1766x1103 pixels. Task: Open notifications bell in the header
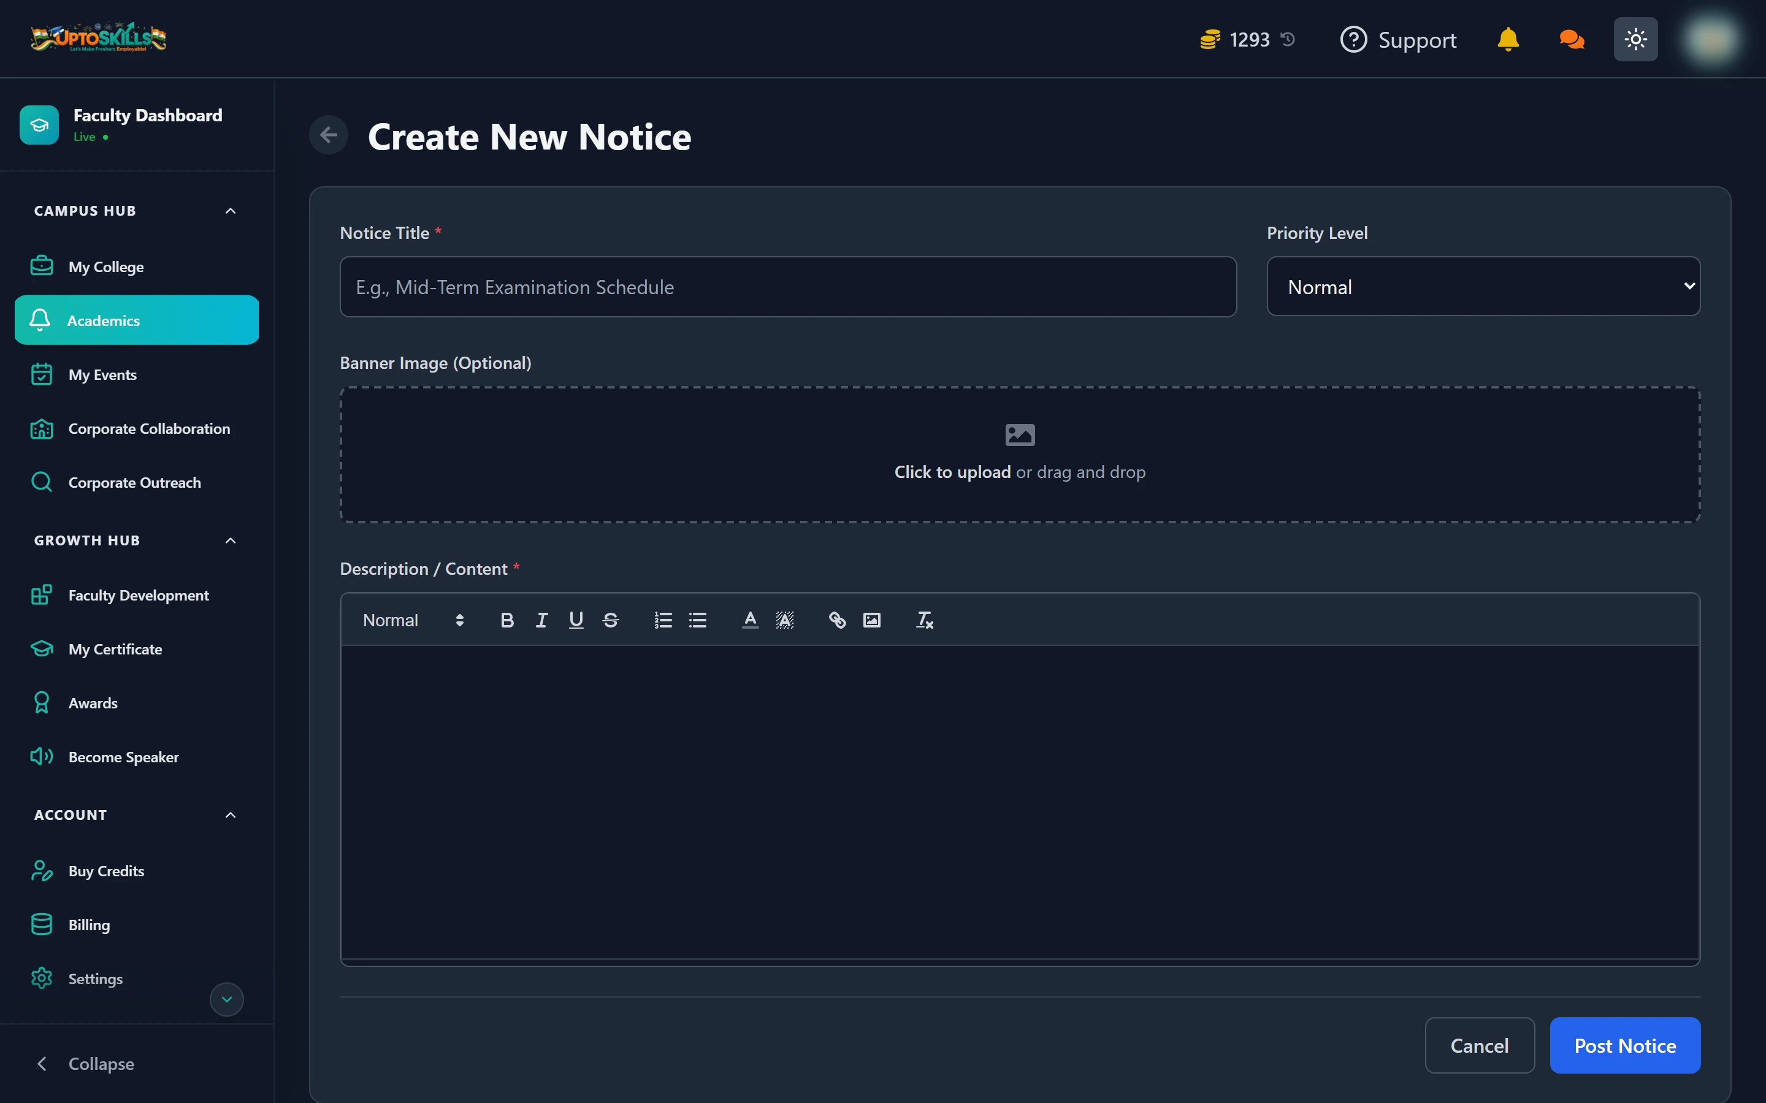point(1508,39)
